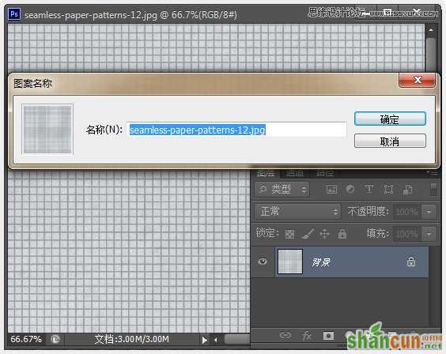Filter layers by smart object icon

point(407,189)
